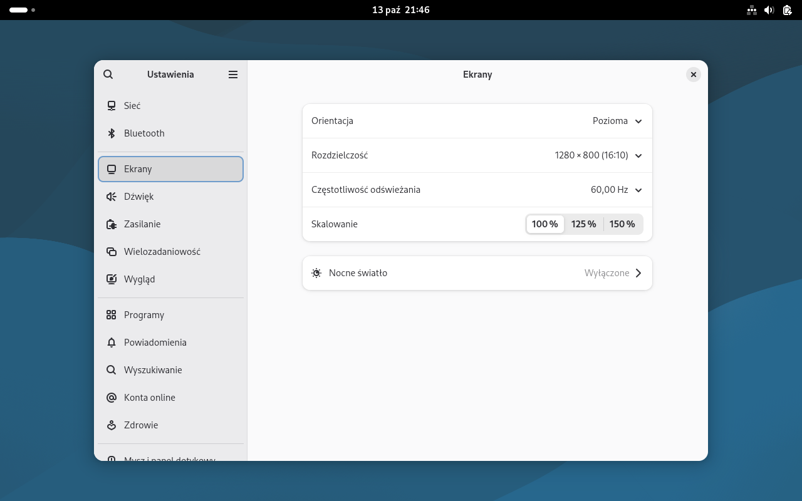The image size is (802, 501).
Task: Click the Sieć network icon
Action: pyautogui.click(x=112, y=106)
